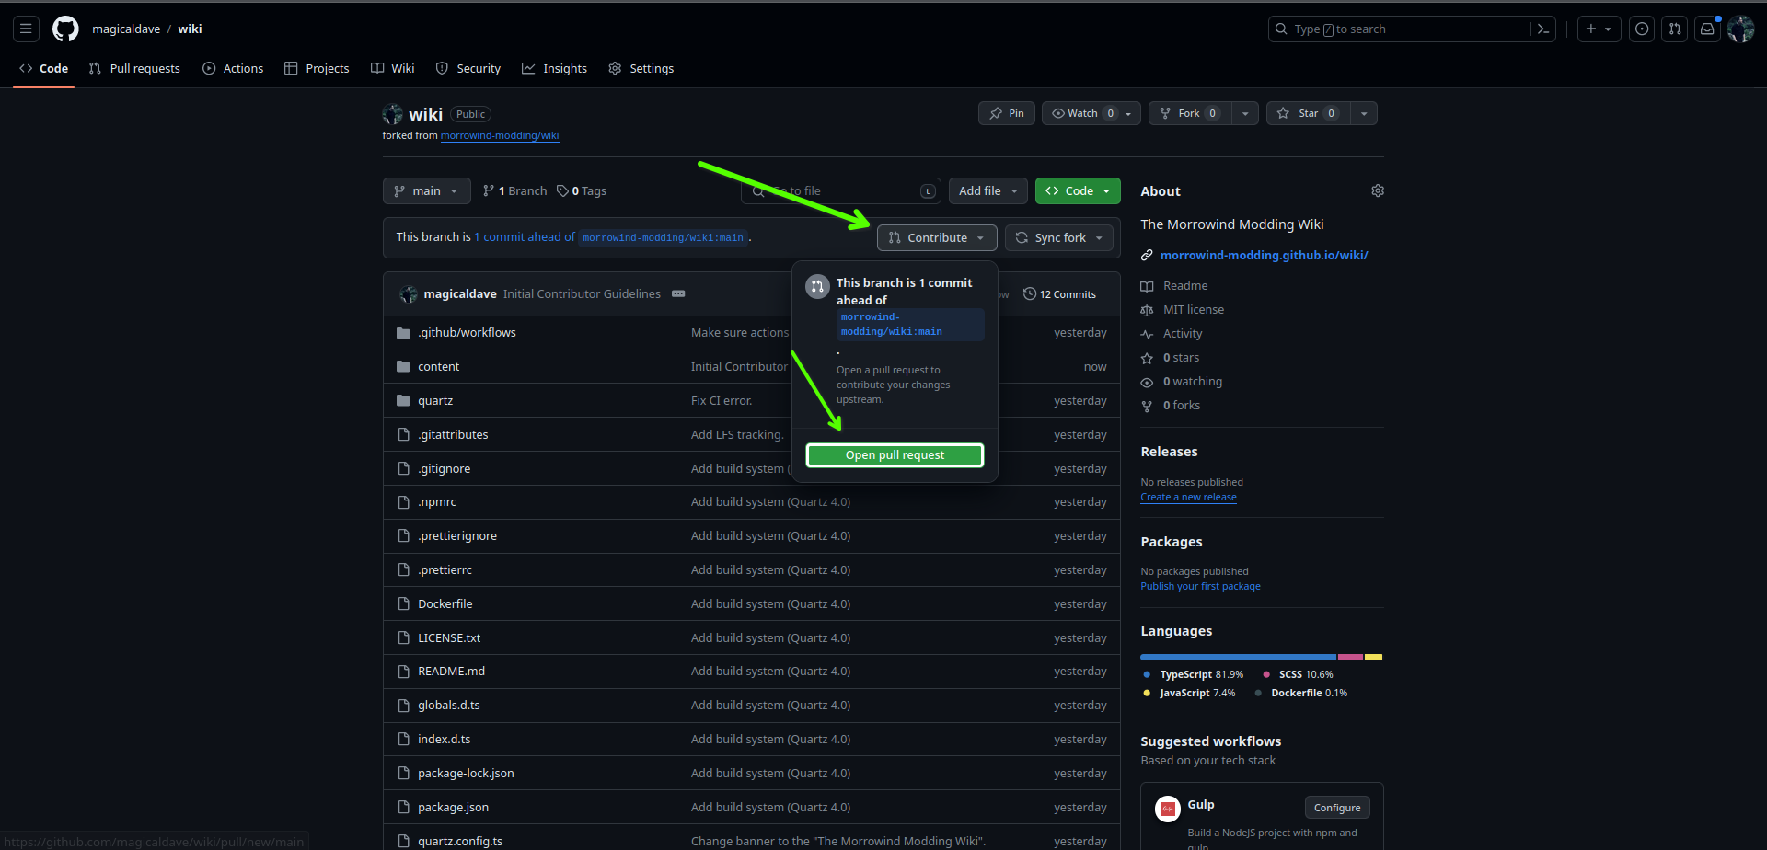
Task: Click Publish your first package link
Action: point(1200,586)
